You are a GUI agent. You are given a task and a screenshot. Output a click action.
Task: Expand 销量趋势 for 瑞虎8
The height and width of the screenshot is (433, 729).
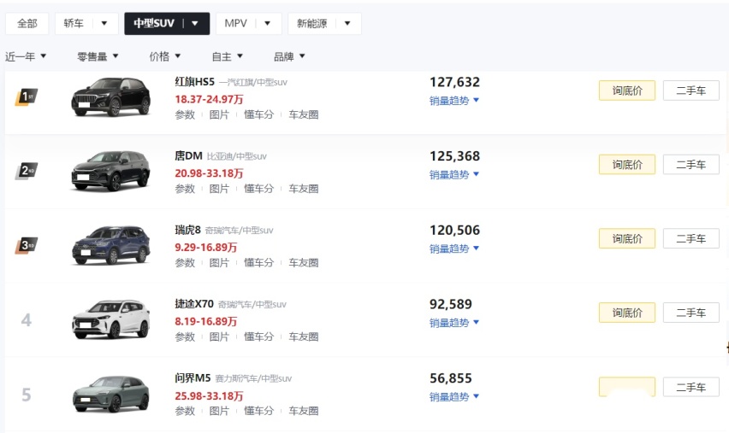[454, 249]
